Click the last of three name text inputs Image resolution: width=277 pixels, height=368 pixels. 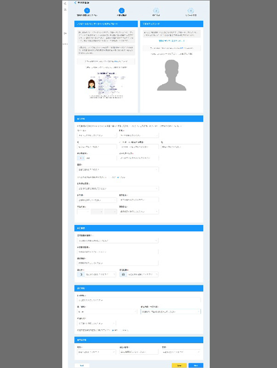pos(181,147)
